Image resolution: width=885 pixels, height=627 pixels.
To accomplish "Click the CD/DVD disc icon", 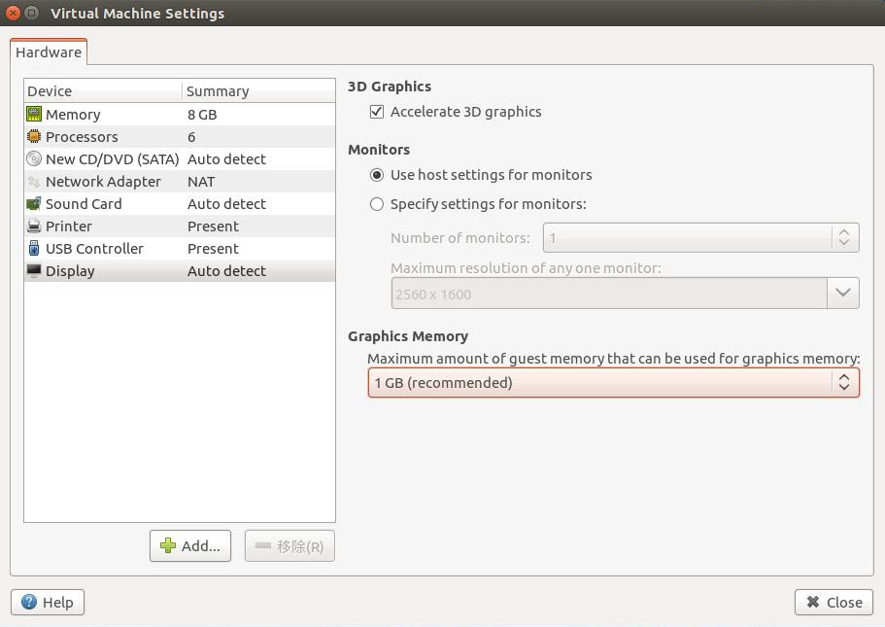I will click(34, 158).
